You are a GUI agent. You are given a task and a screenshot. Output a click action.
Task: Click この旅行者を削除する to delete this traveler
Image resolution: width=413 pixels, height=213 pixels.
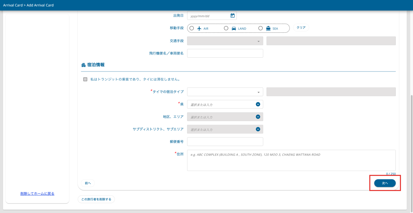tap(96, 199)
